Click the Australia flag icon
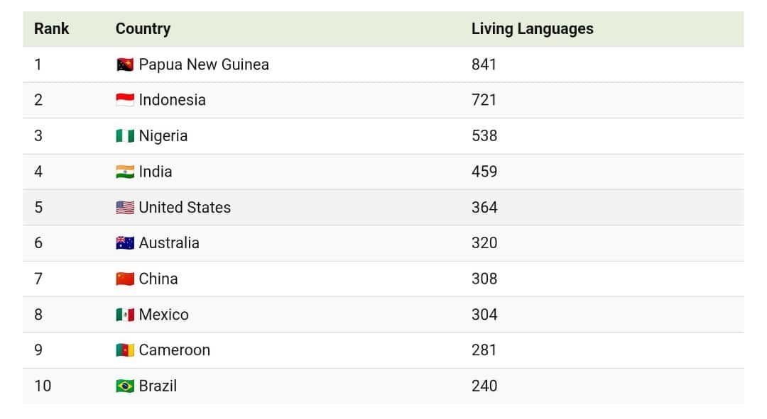Image resolution: width=767 pixels, height=419 pixels. point(125,243)
